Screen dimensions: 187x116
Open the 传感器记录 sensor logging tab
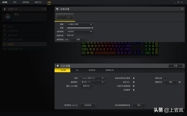[x=110, y=70]
